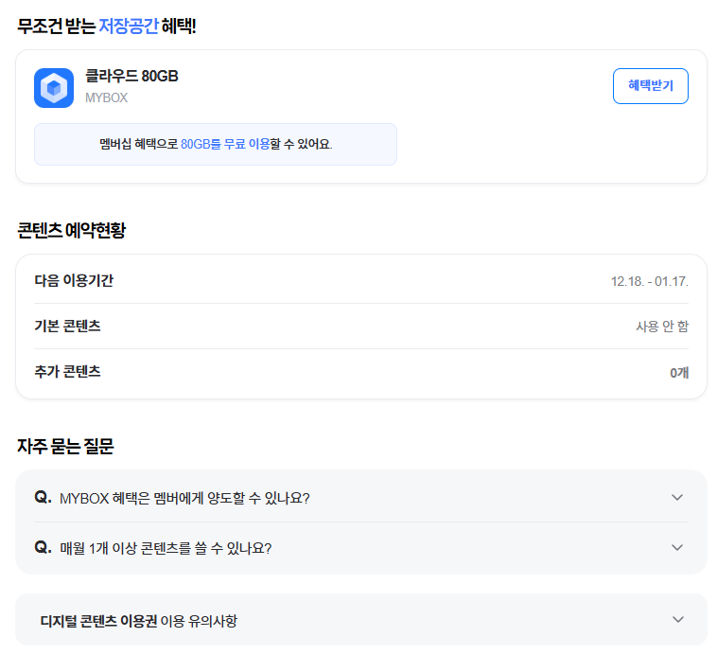Viewport: 717px width, 655px height.
Task: Click the 클라우드 80GB title text
Action: click(131, 76)
